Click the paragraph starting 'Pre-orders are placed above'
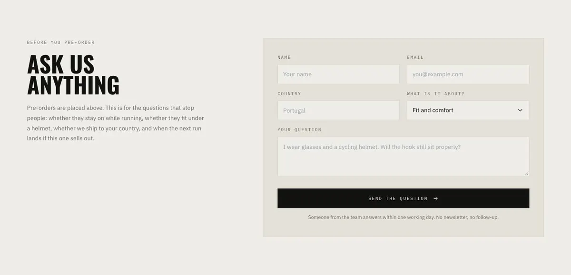The height and width of the screenshot is (275, 571). coord(116,123)
